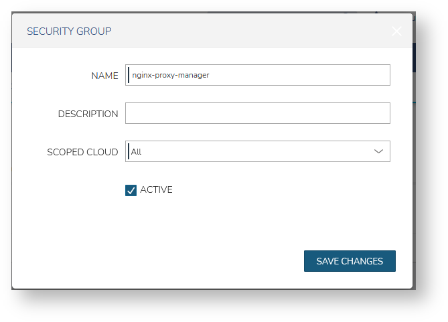Screen dimensions: 448x322
Task: Click the X icon in dialog header
Action: (x=396, y=31)
